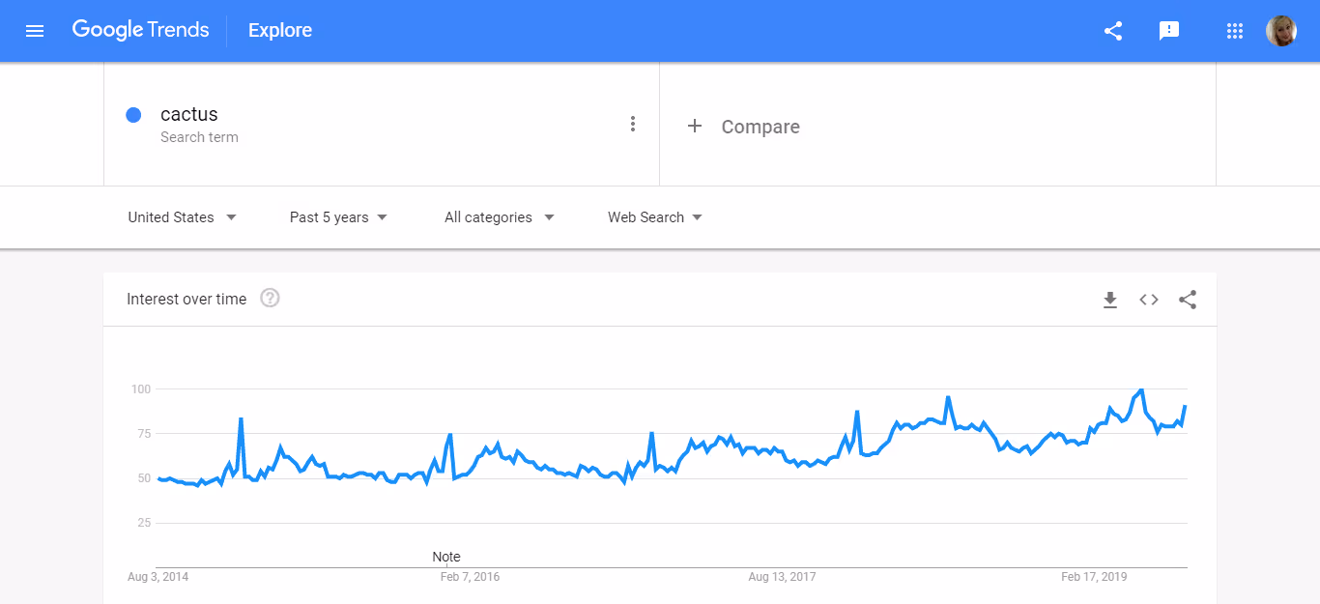This screenshot has height=604, width=1320.
Task: Open the help tooltip next to Interest over time
Action: pos(269,298)
